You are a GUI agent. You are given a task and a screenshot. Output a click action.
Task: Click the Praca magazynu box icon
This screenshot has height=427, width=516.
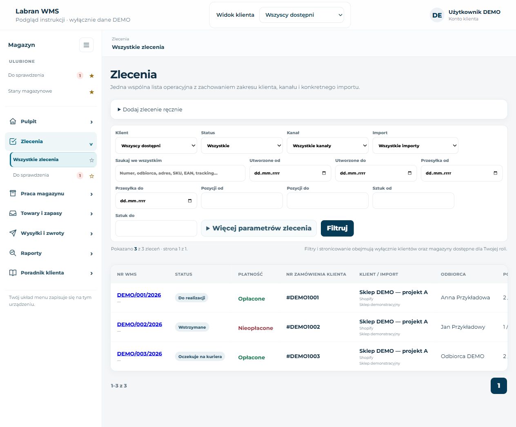pos(13,193)
